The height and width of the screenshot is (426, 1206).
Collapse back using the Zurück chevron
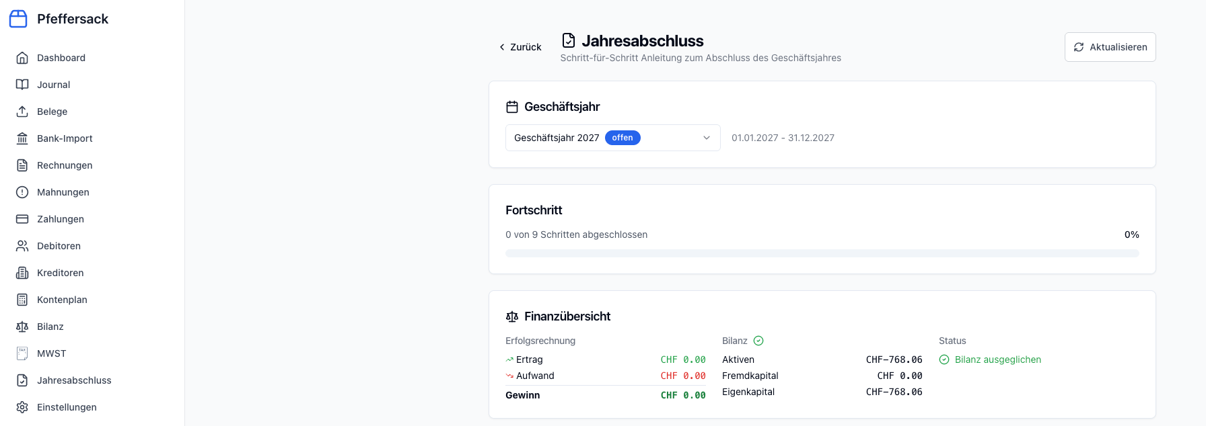tap(502, 47)
